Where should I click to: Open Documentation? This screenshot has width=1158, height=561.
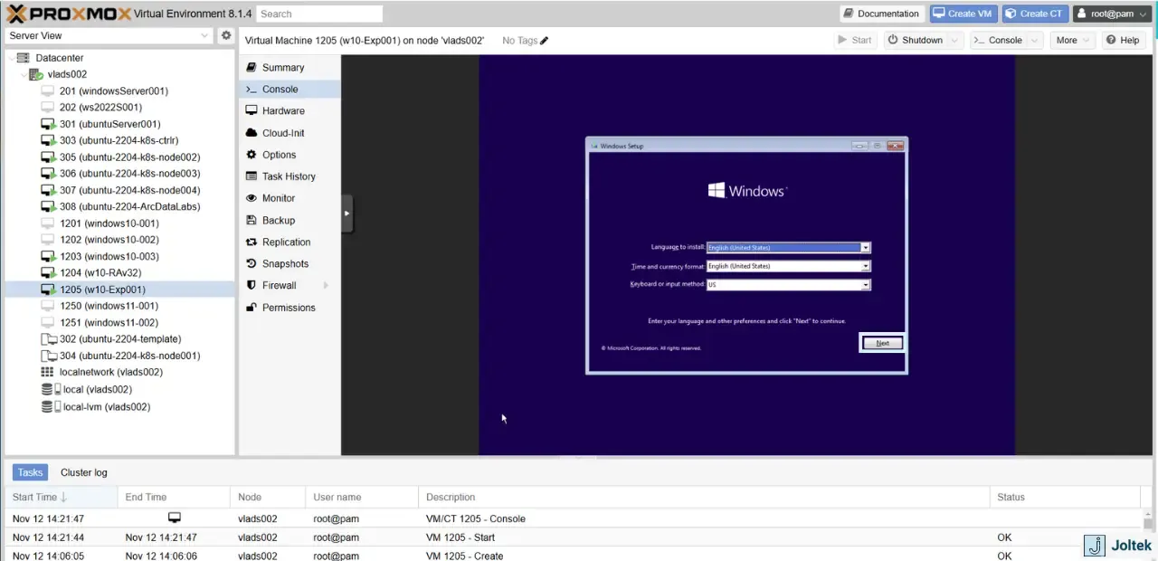coord(881,14)
